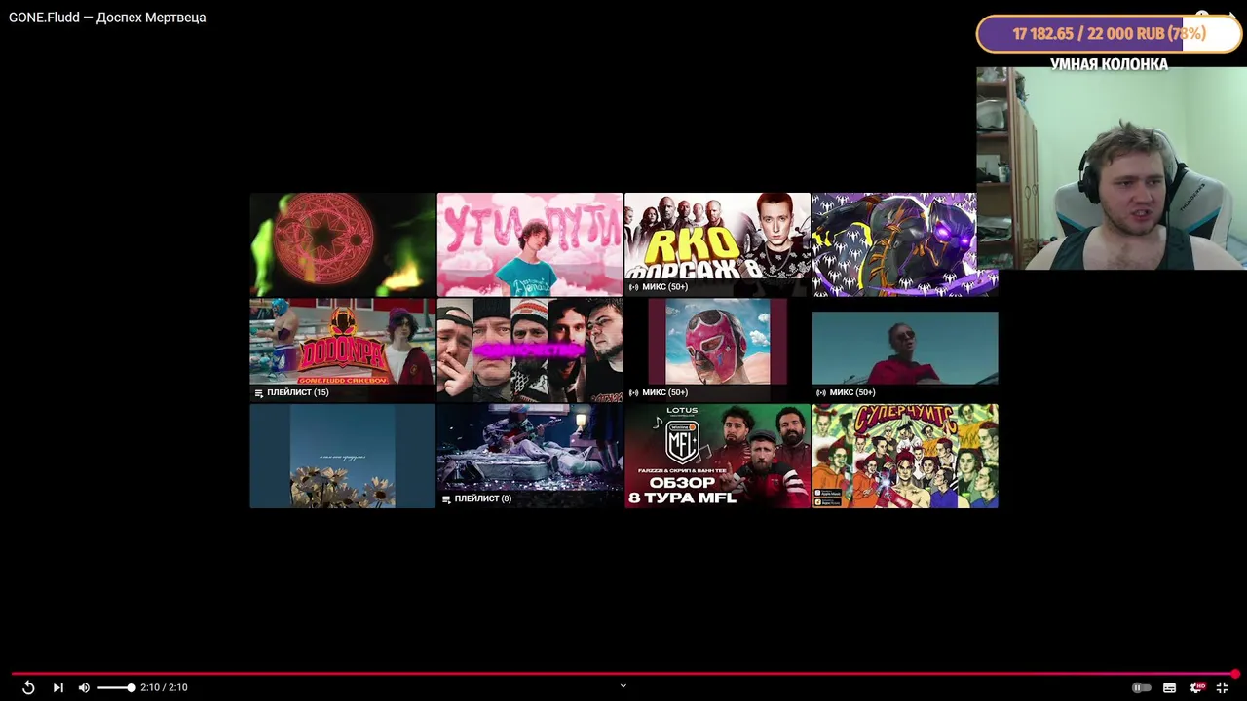Screen dimensions: 1247x701
Task: Open the red pentagram circle thumbnail
Action: tap(342, 244)
